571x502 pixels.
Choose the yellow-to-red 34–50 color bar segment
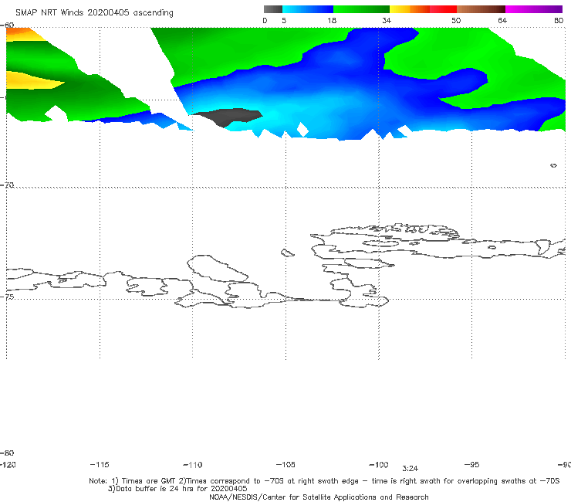(x=423, y=9)
